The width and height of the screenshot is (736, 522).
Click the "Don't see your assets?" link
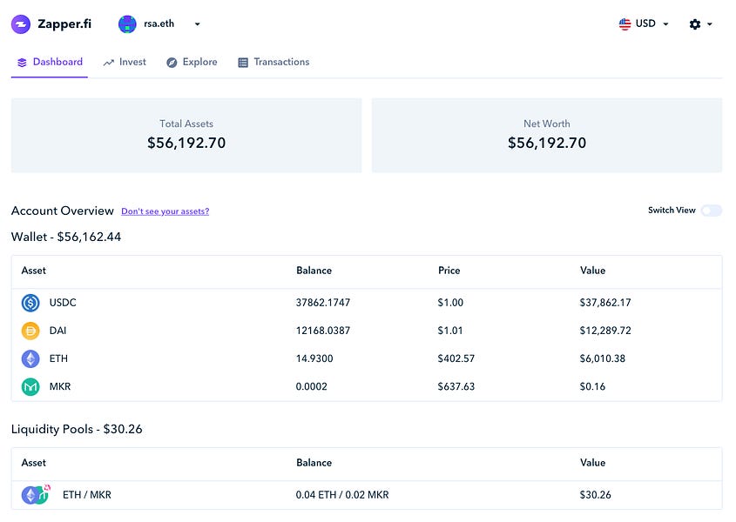pos(165,211)
